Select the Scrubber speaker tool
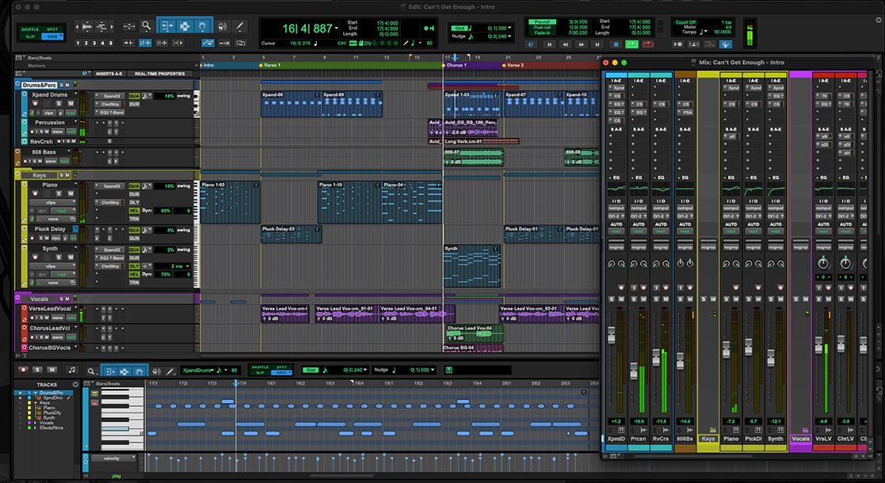Image resolution: width=885 pixels, height=483 pixels. [222, 26]
